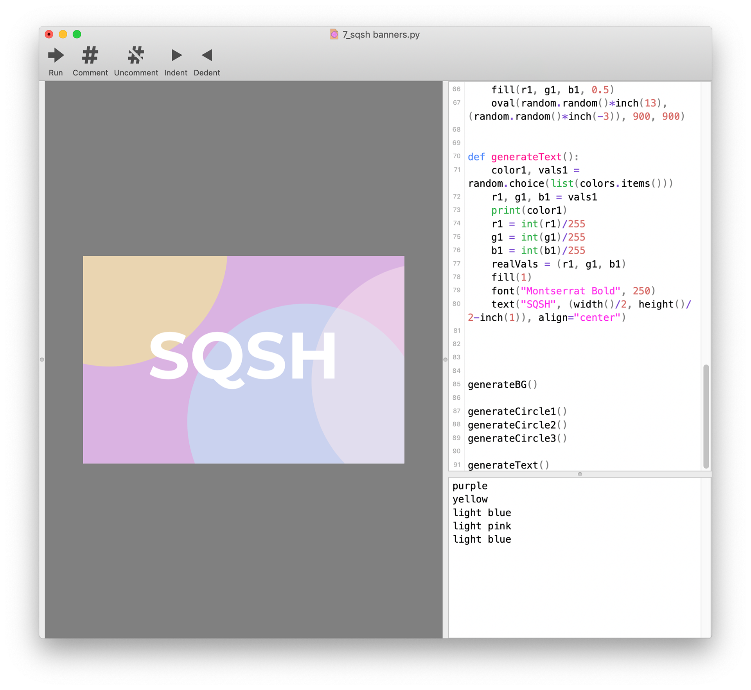751x690 pixels.
Task: Click the Indent toolbar label
Action: tap(176, 73)
